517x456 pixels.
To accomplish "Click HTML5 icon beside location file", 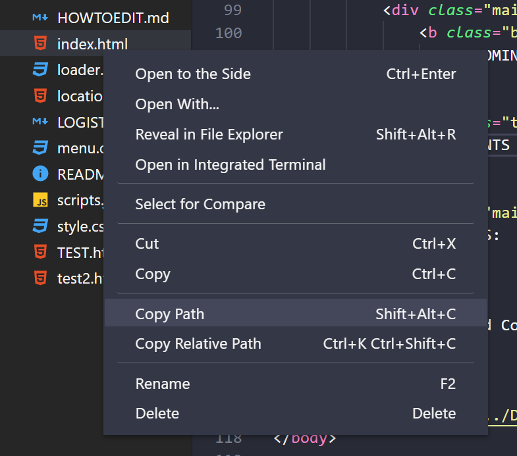I will click(40, 95).
